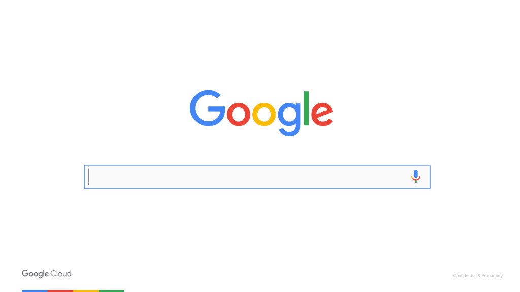Click the red letter e in Google logo
The width and height of the screenshot is (520, 292).
pyautogui.click(x=322, y=114)
